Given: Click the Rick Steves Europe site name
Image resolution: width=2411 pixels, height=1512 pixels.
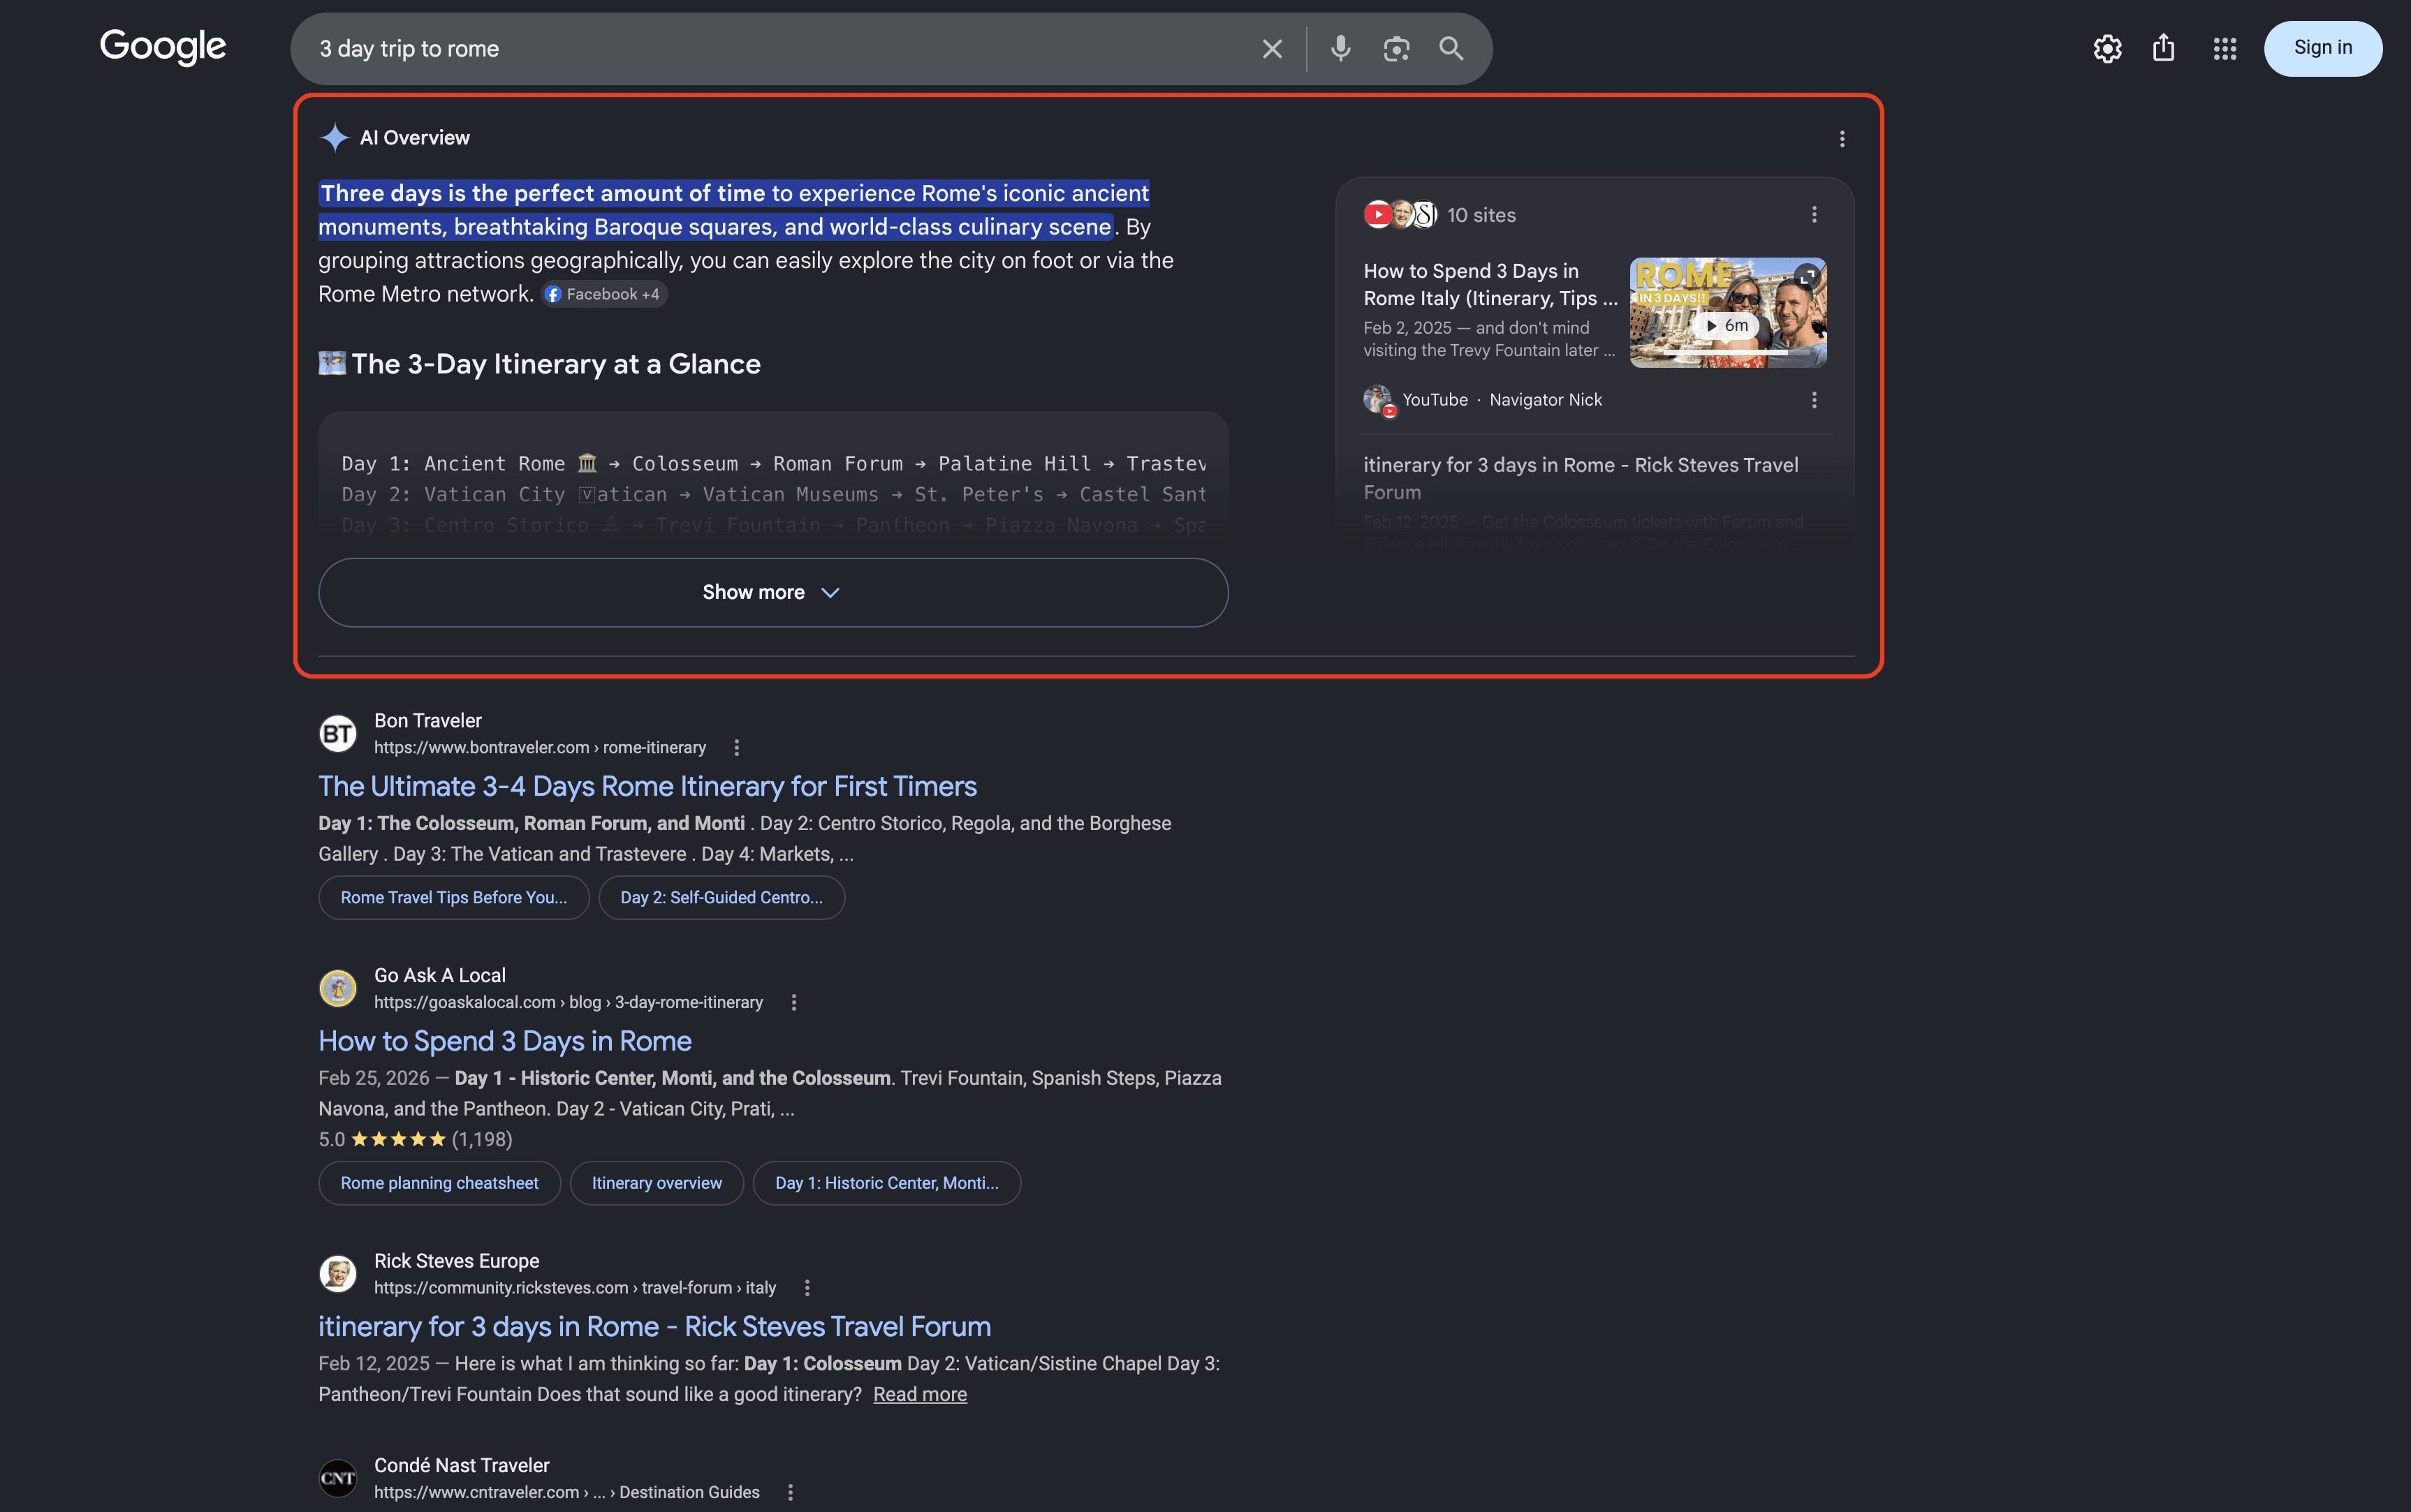Looking at the screenshot, I should point(457,1261).
